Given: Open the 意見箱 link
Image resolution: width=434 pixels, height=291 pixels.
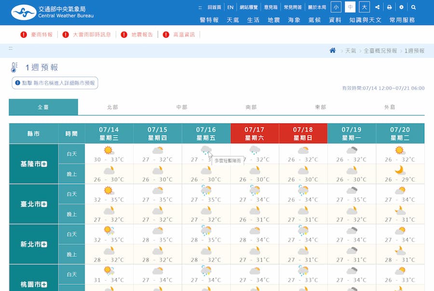Looking at the screenshot, I should (271, 7).
